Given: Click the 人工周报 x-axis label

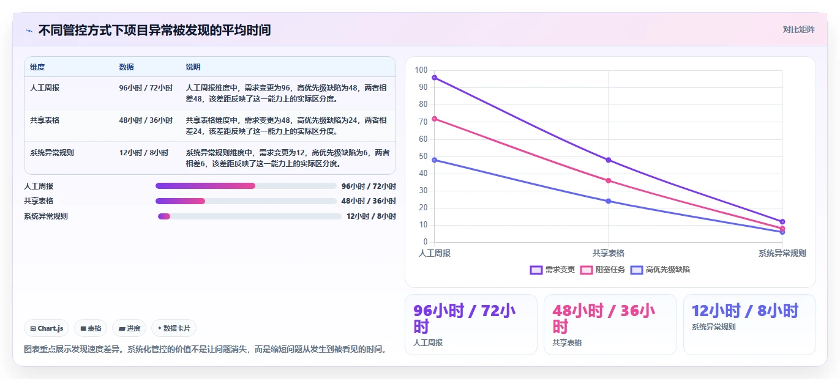Looking at the screenshot, I should [x=434, y=253].
